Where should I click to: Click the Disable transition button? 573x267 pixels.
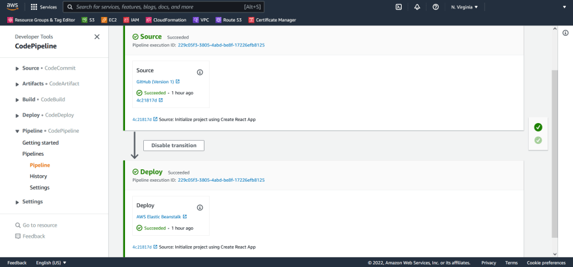click(174, 145)
